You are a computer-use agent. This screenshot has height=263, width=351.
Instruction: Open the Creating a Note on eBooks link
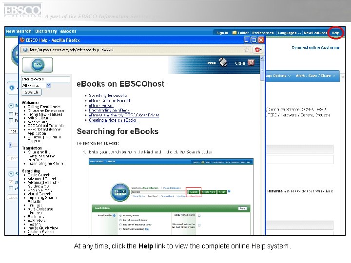[113, 120]
